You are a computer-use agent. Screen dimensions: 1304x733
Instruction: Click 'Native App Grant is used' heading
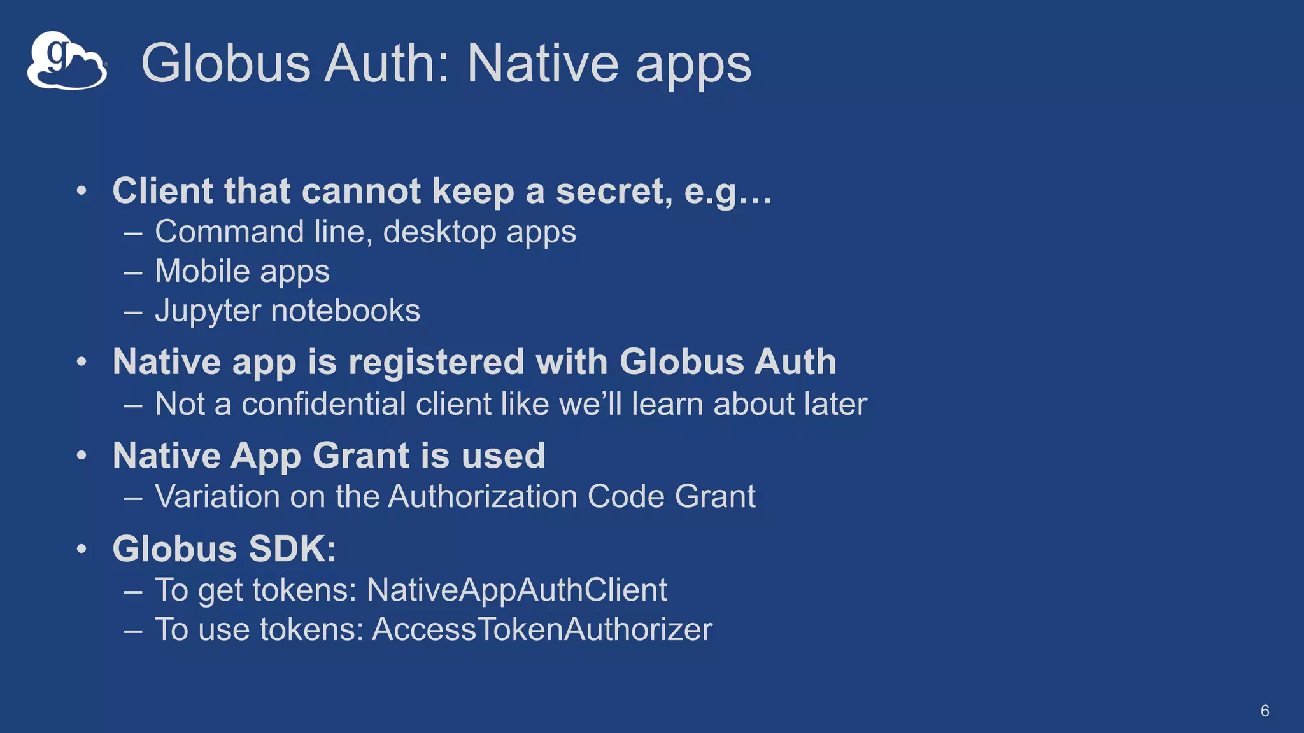(x=329, y=456)
